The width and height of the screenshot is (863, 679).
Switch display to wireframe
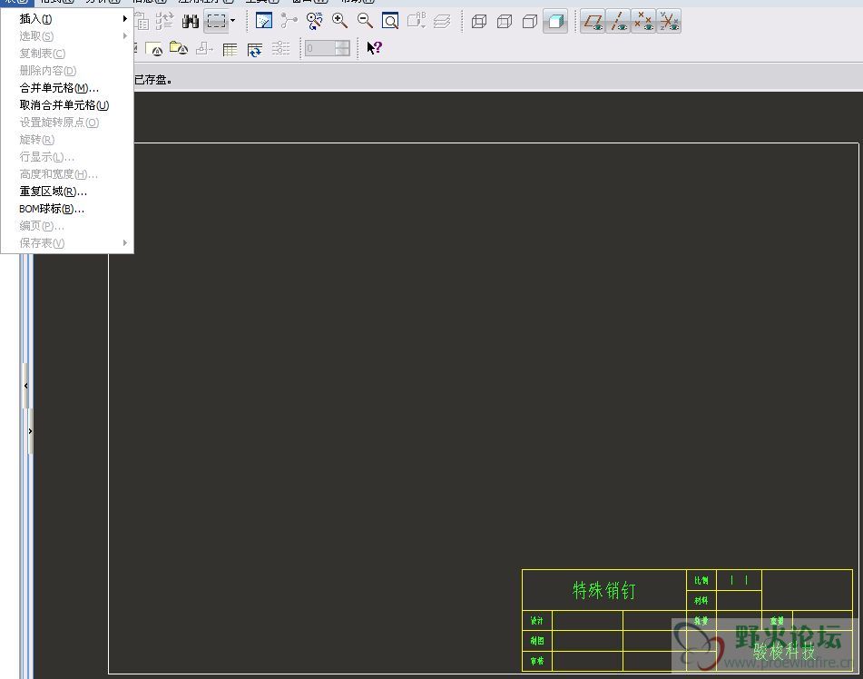479,22
